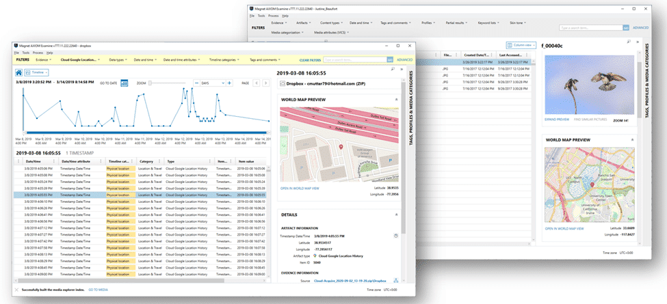The height and width of the screenshot is (304, 667).
Task: Click details panel vertical scrollbar in dropbox window
Action: coord(403,157)
